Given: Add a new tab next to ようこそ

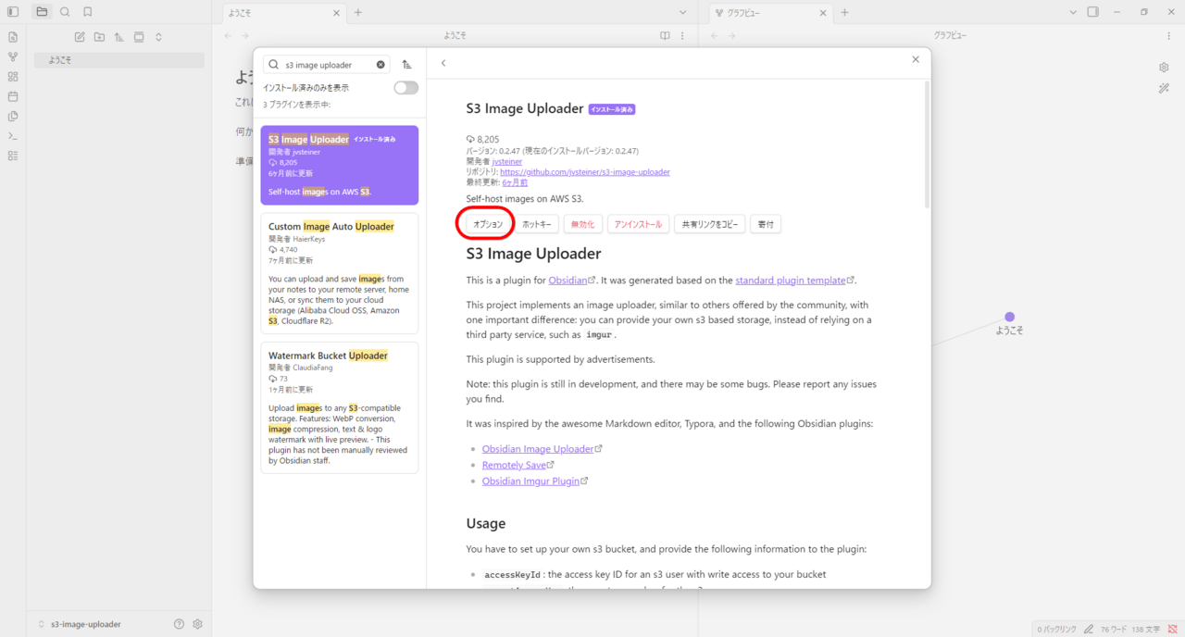Looking at the screenshot, I should (x=358, y=13).
